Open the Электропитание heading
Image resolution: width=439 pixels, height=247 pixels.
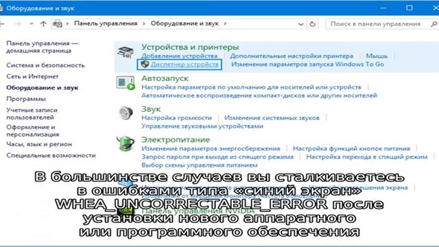176,139
